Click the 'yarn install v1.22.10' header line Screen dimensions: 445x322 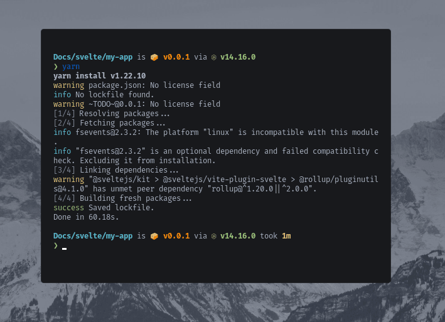click(99, 76)
